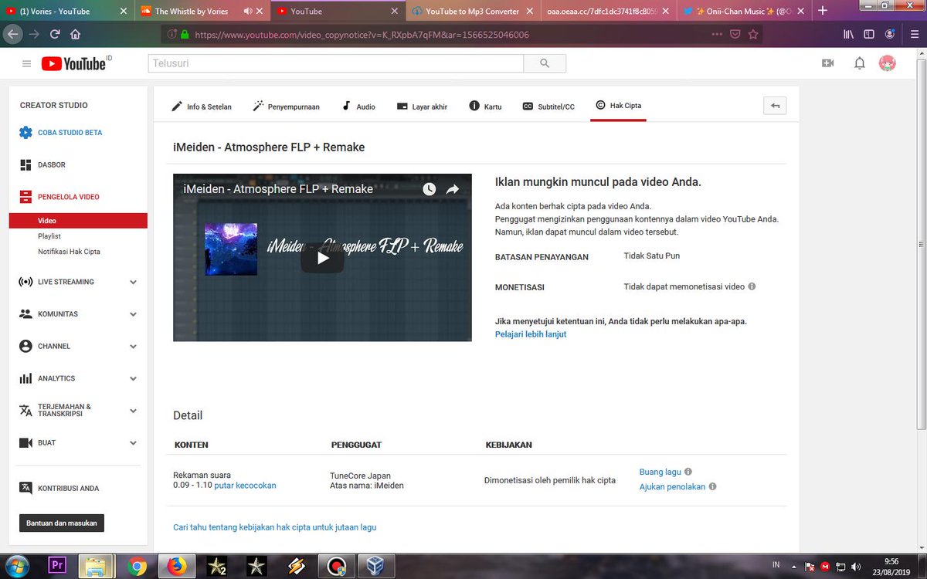The width and height of the screenshot is (927, 579).
Task: Open page actions three-dot menu
Action: [x=716, y=35]
